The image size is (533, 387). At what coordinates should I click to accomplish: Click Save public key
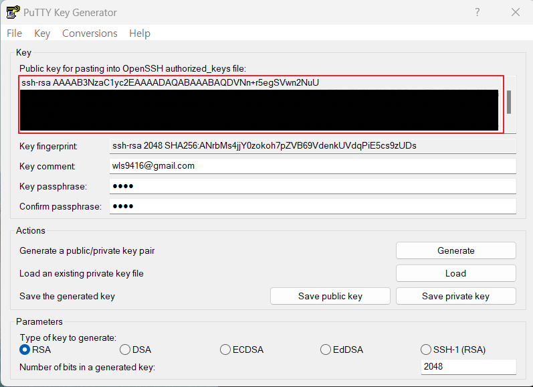[330, 296]
